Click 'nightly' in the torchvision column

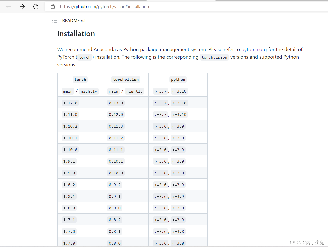(x=134, y=91)
